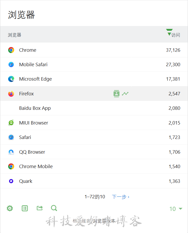Click the green sort arrow by 访问
Viewport: 188px width, 233px height.
tap(169, 32)
